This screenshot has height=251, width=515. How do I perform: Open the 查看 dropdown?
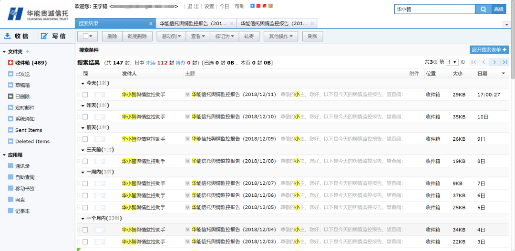tap(198, 36)
